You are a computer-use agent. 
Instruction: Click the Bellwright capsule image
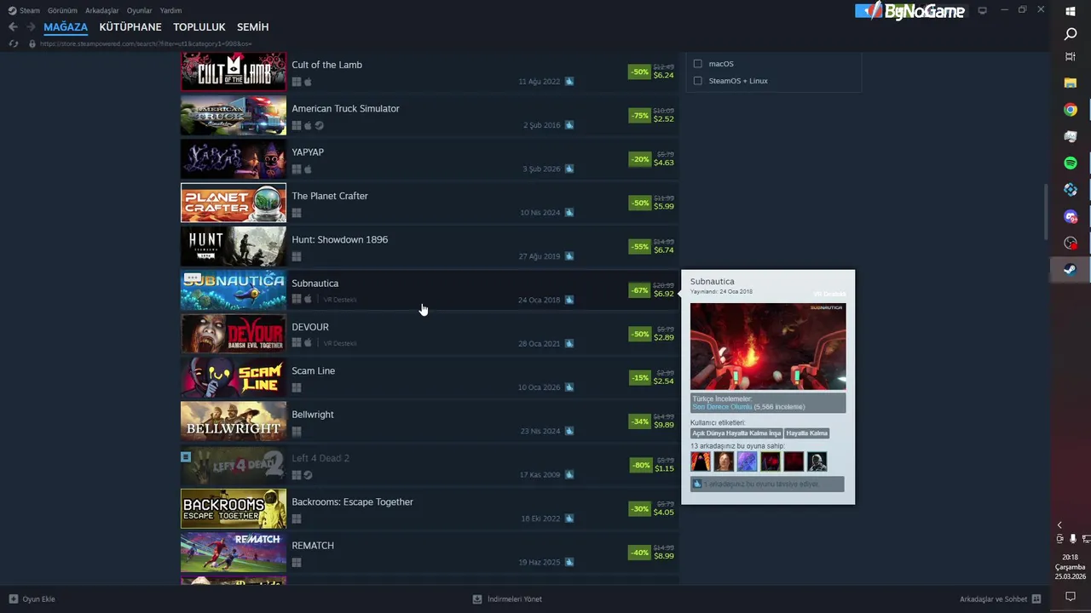coord(234,421)
